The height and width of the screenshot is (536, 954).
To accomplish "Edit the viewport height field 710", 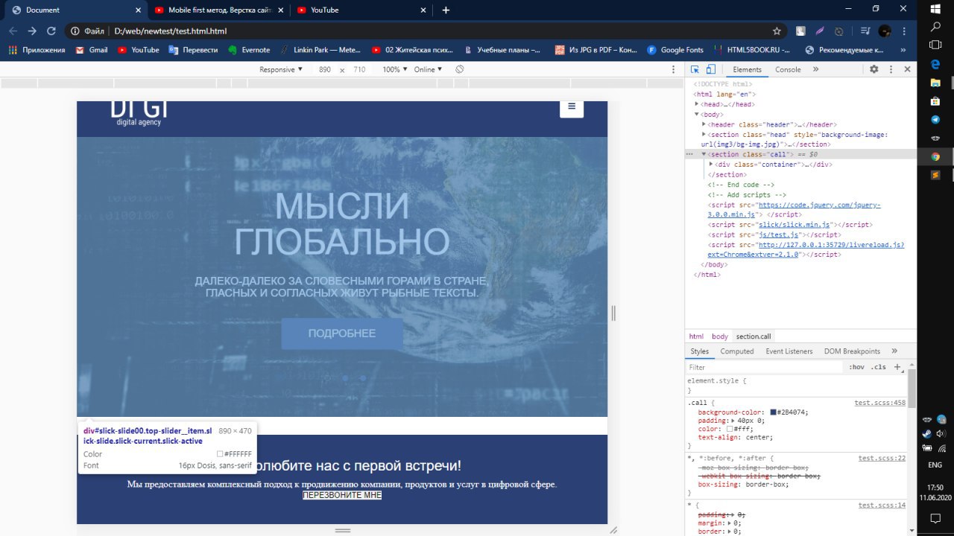I will [359, 69].
